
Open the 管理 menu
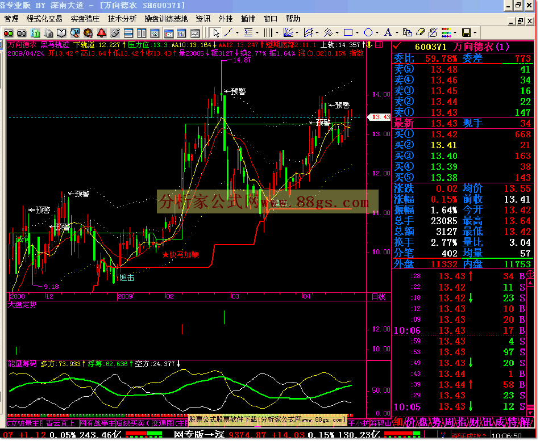pos(11,19)
